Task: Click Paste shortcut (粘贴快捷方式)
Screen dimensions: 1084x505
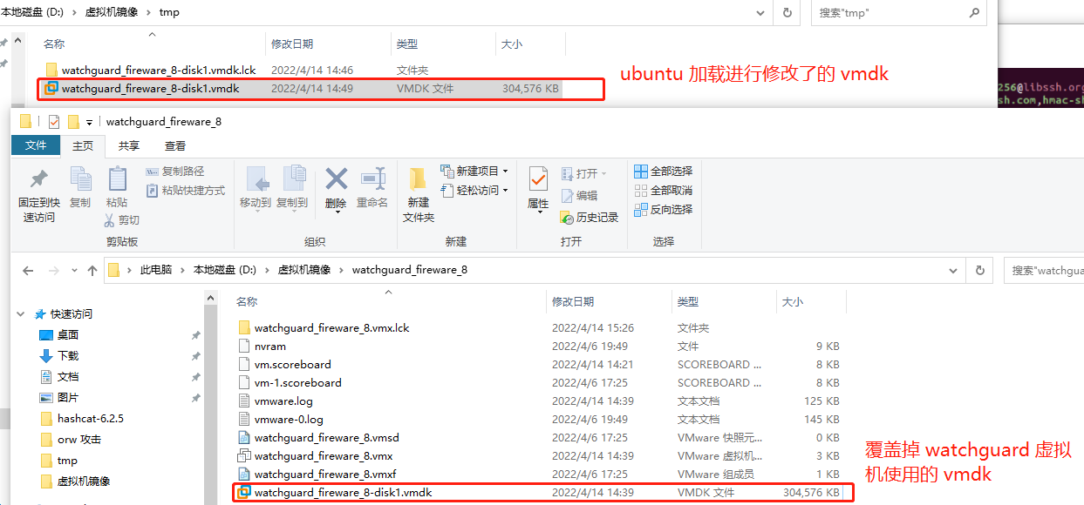Action: [x=185, y=190]
